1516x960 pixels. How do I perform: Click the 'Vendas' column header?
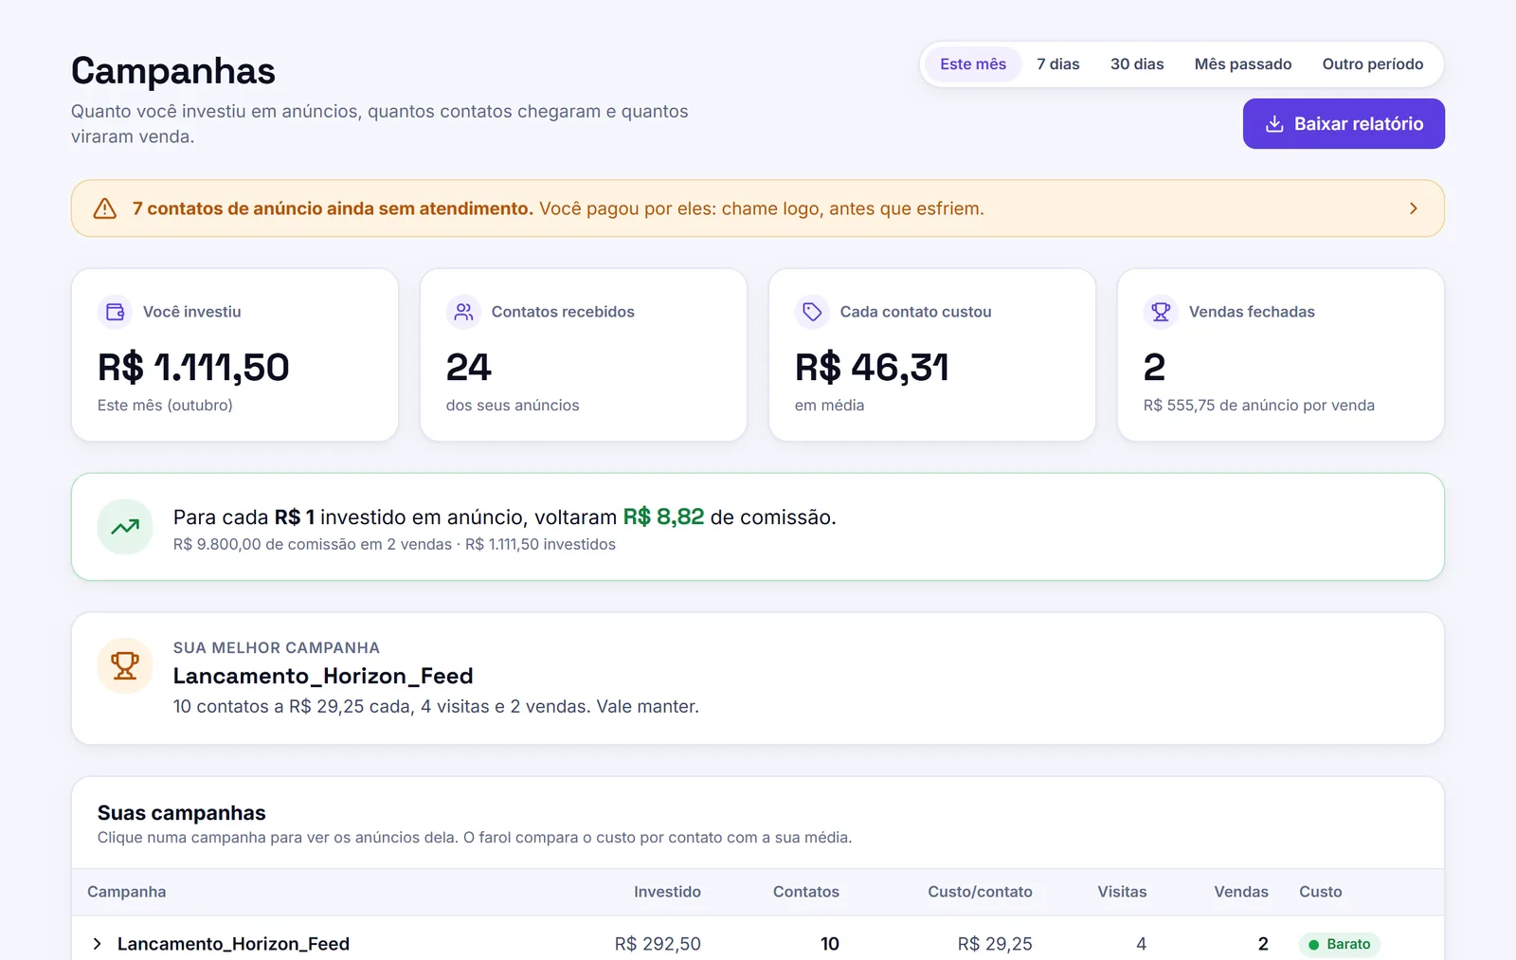tap(1241, 892)
